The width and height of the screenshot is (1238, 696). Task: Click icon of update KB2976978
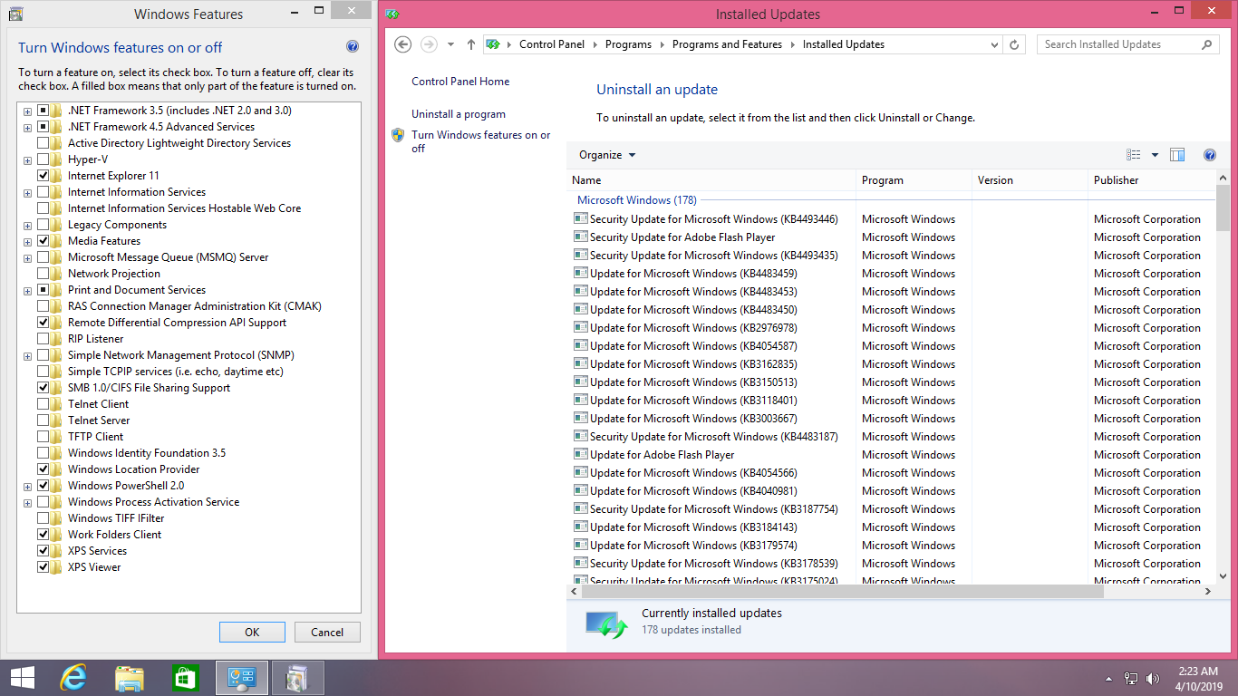point(581,327)
